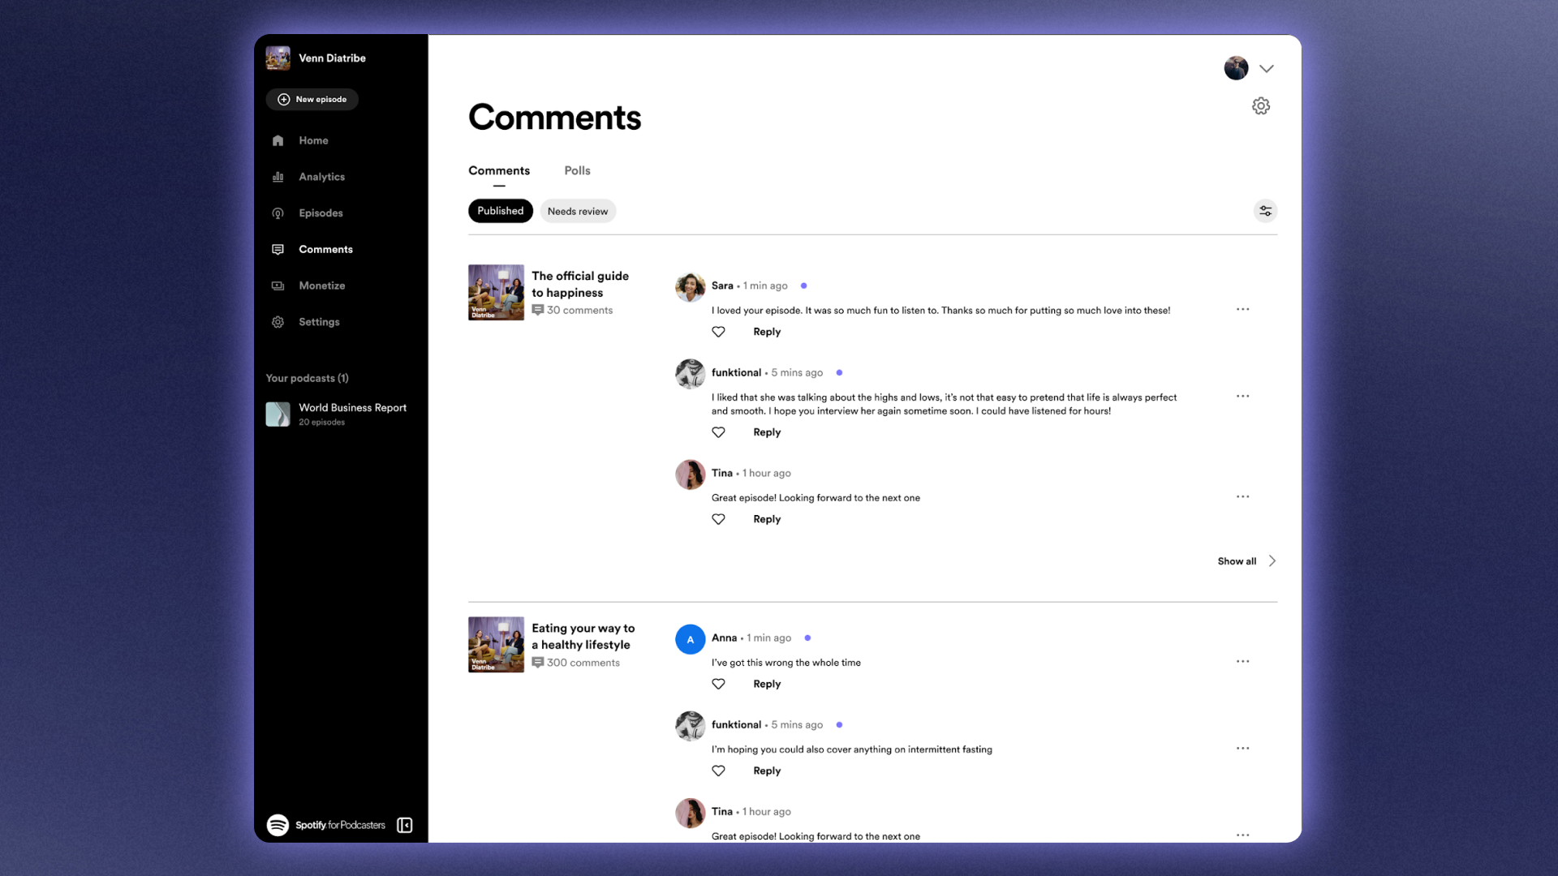The height and width of the screenshot is (876, 1558).
Task: Click the settings gear icon near Comments title
Action: [1260, 106]
